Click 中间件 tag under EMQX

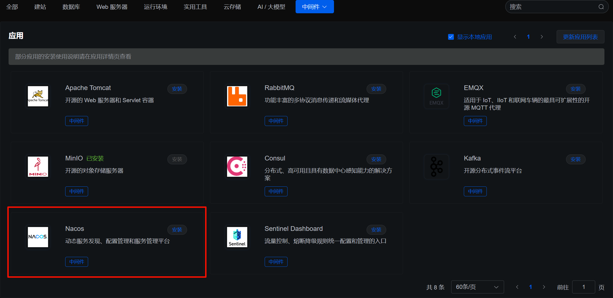pos(475,121)
